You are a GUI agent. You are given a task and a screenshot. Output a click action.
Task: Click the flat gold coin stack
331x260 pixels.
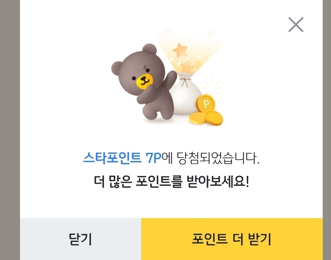tap(206, 118)
